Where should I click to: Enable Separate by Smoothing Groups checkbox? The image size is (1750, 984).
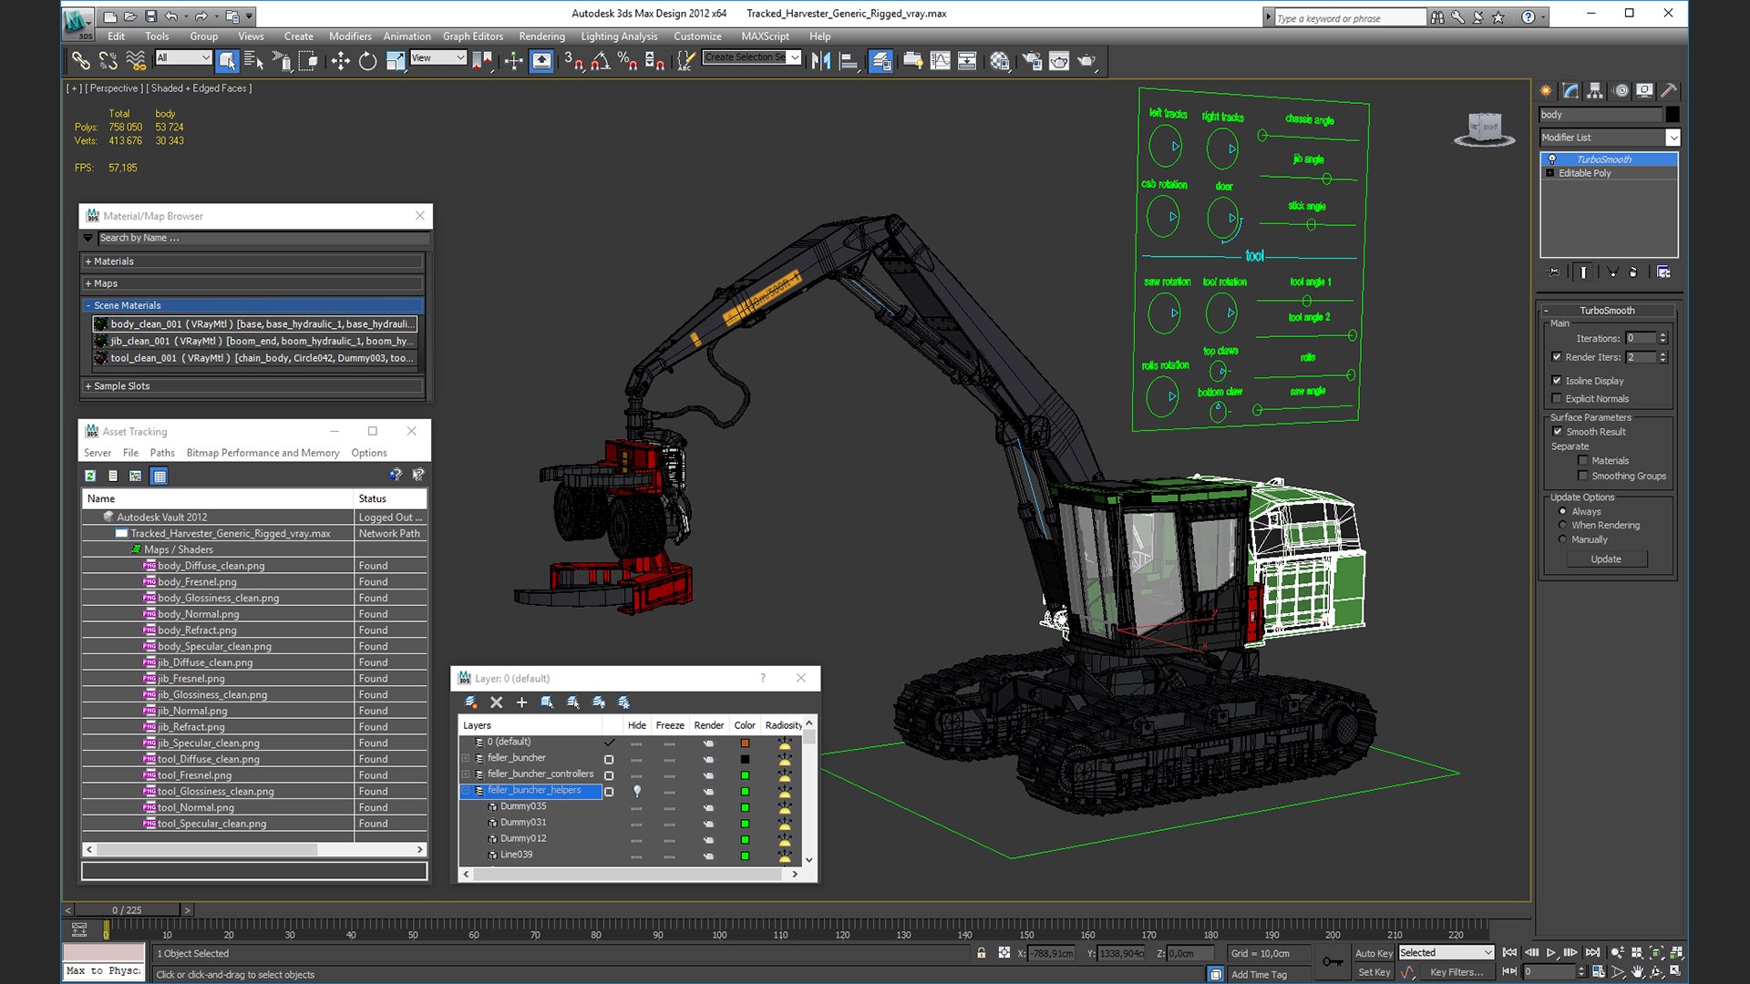(x=1583, y=476)
